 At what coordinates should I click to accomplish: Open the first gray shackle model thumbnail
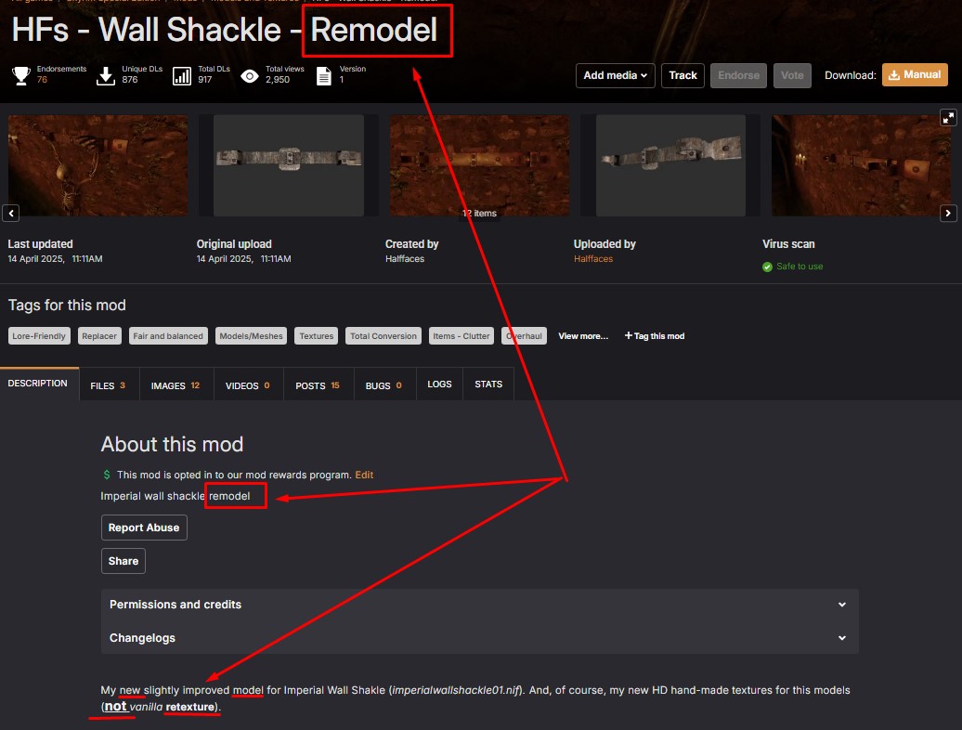click(289, 165)
